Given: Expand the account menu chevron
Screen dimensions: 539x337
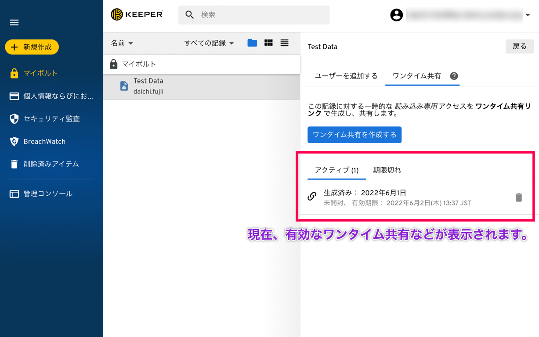Looking at the screenshot, I should [528, 14].
